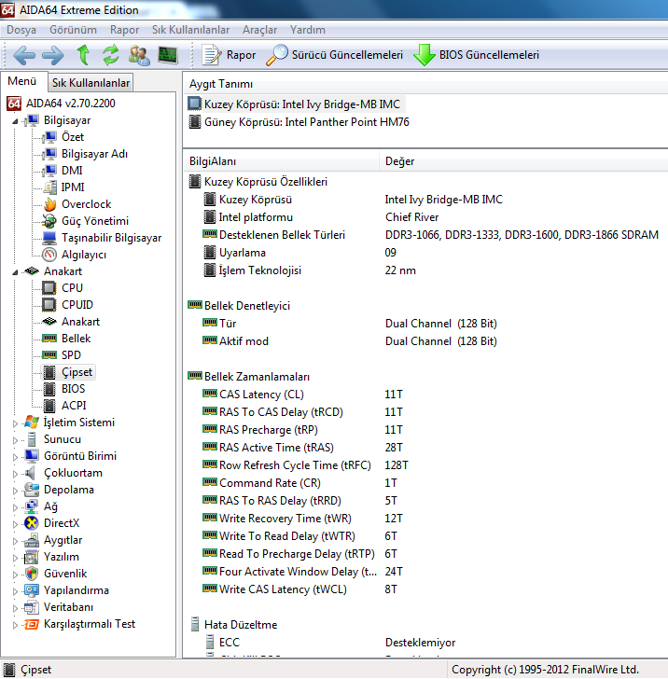Expand the İşletim Sistemi tree node

click(x=15, y=423)
